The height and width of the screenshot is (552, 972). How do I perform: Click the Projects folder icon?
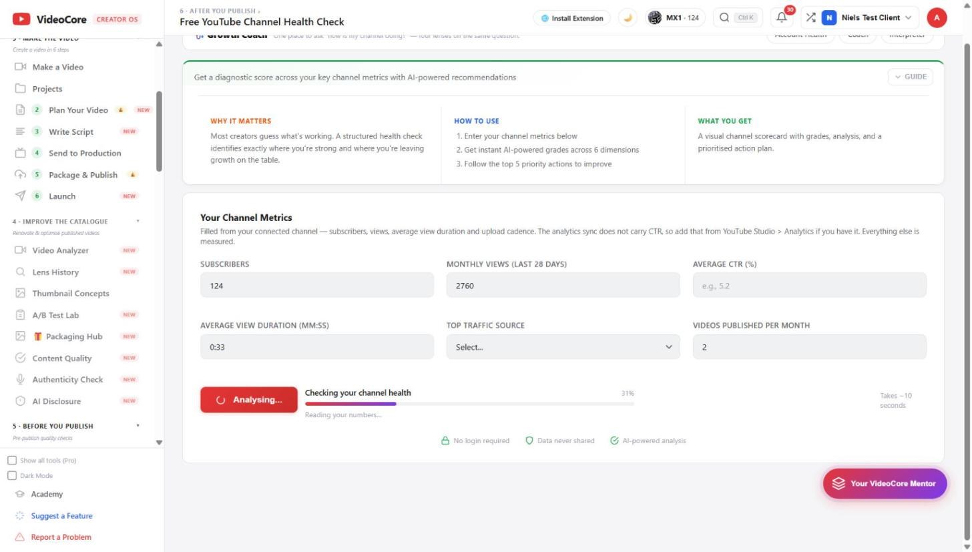click(20, 89)
